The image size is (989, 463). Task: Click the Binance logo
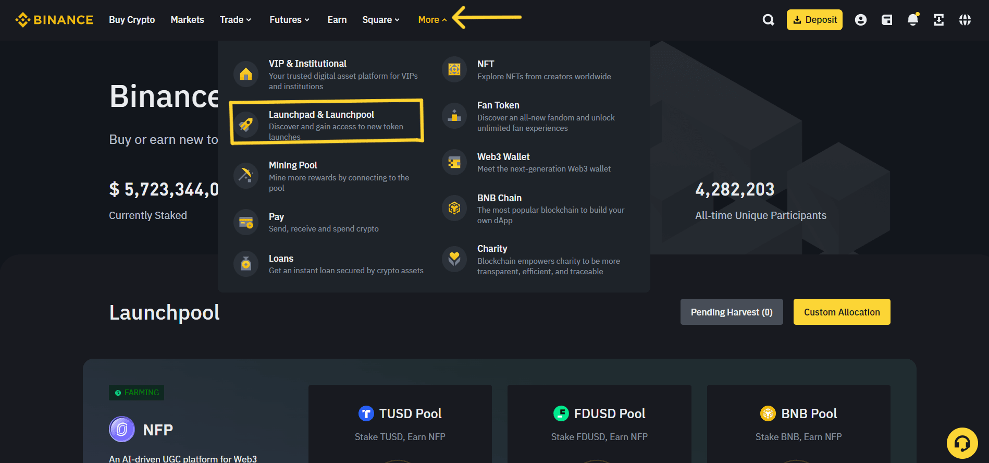[x=54, y=20]
